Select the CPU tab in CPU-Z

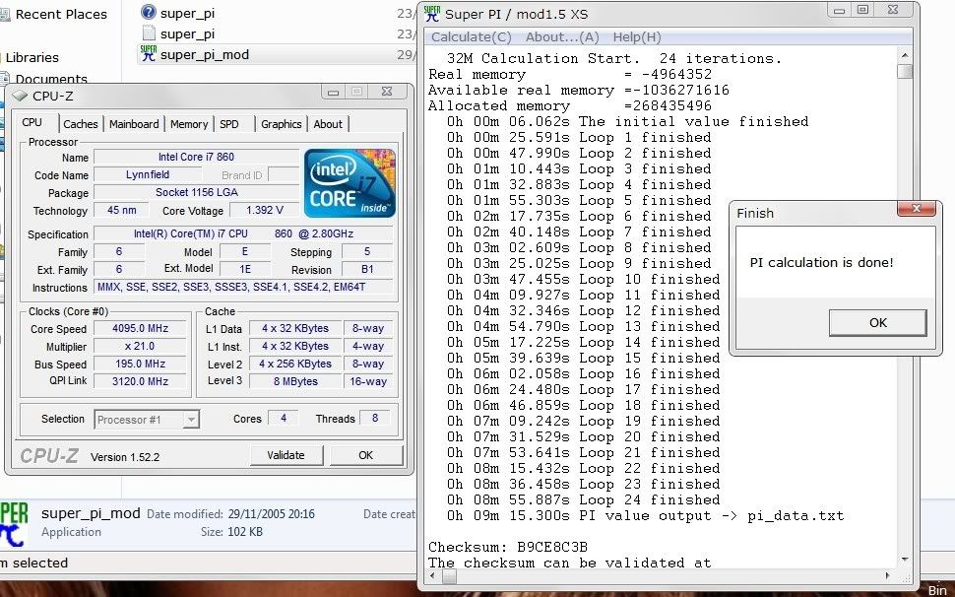point(32,122)
